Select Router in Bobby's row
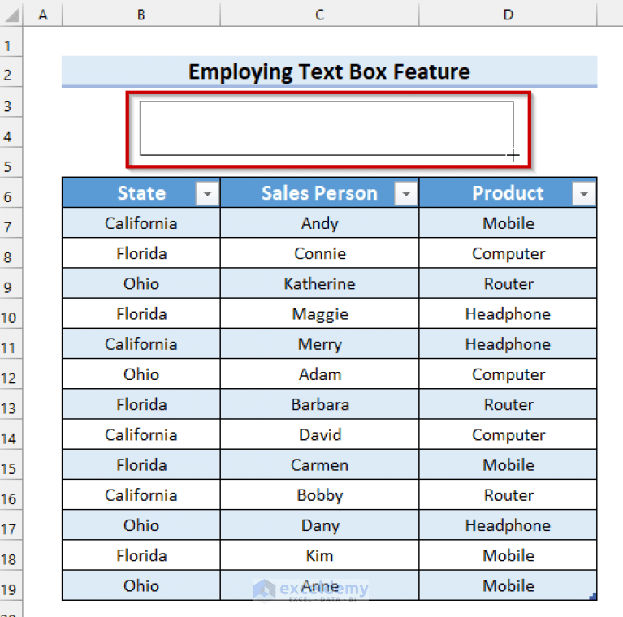The image size is (623, 617). pyautogui.click(x=508, y=494)
